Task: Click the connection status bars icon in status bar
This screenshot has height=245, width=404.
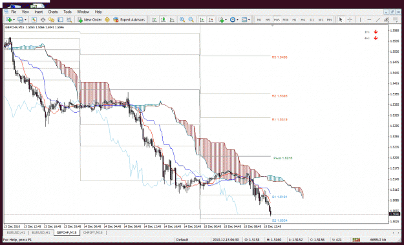Action: click(x=356, y=240)
